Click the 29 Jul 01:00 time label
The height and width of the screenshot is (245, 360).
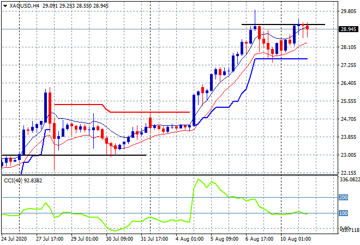85,239
